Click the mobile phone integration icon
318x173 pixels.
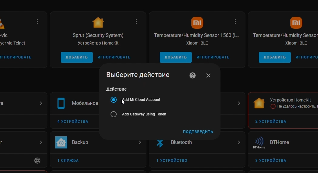point(61,103)
